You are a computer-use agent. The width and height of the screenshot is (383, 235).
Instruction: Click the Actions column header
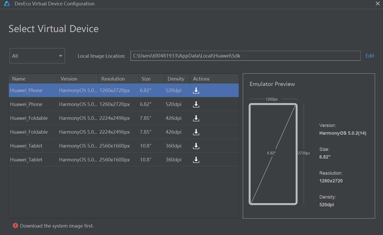tap(214, 79)
